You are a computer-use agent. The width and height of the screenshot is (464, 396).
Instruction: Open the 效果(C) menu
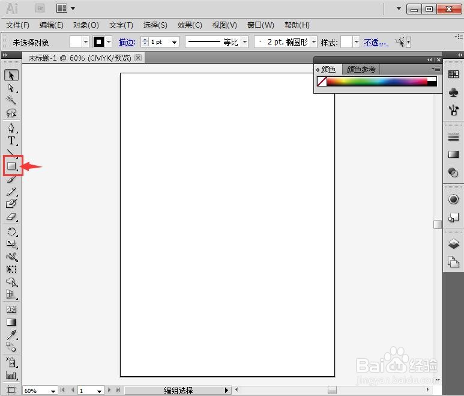[190, 25]
